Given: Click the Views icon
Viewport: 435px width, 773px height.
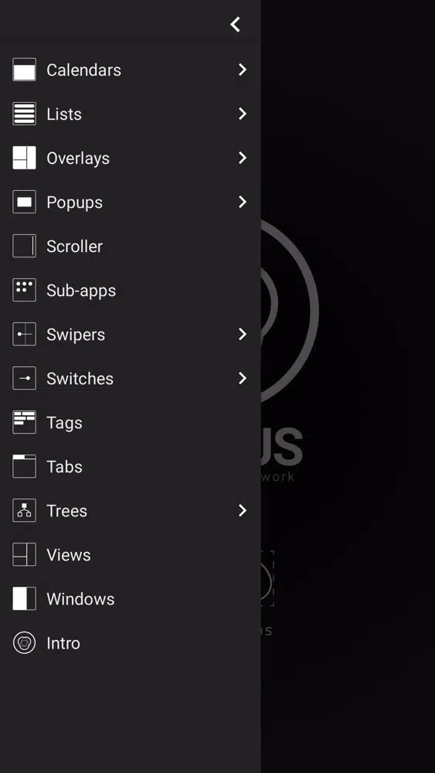Looking at the screenshot, I should tap(24, 555).
